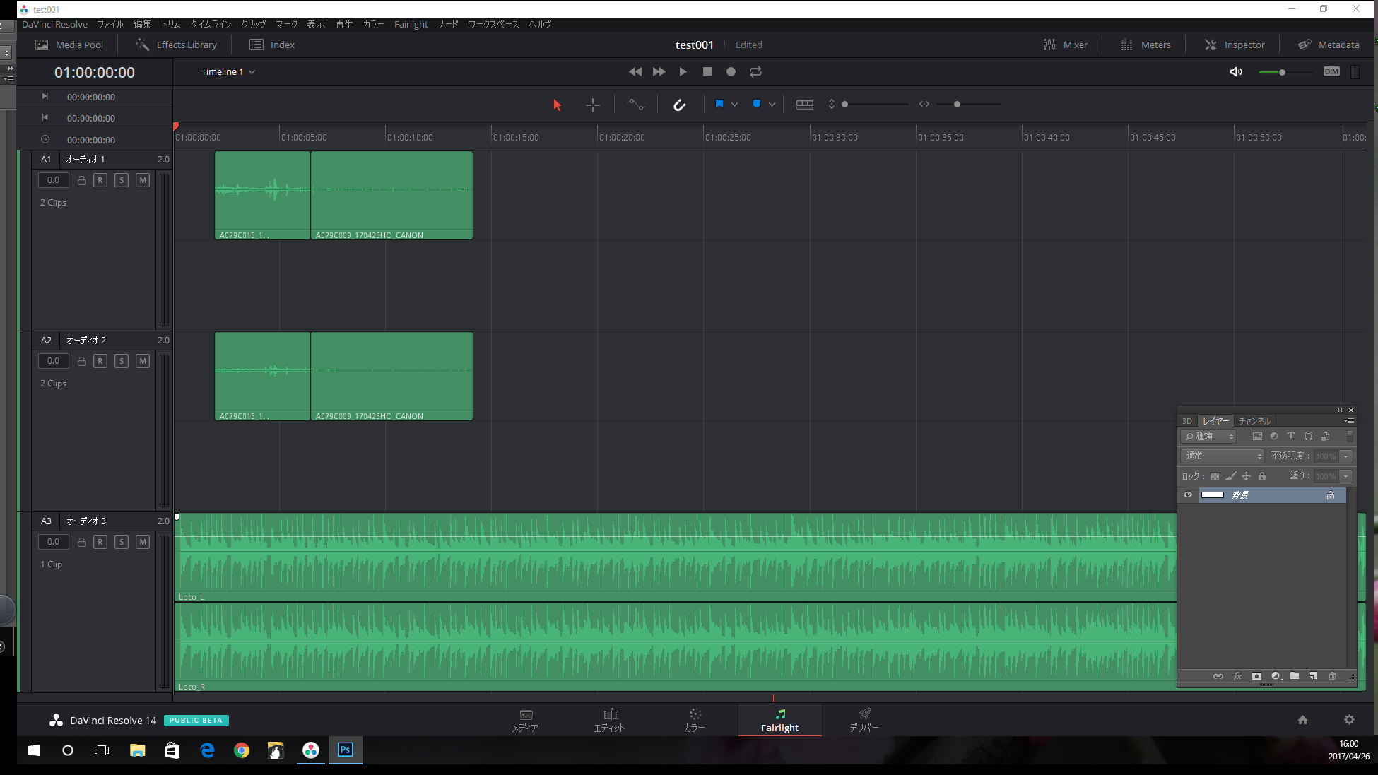Select the red arrow pointer tool

point(557,105)
